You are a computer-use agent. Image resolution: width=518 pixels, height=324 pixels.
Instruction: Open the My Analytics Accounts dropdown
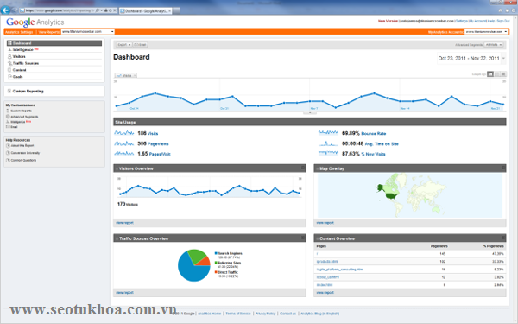click(x=486, y=32)
